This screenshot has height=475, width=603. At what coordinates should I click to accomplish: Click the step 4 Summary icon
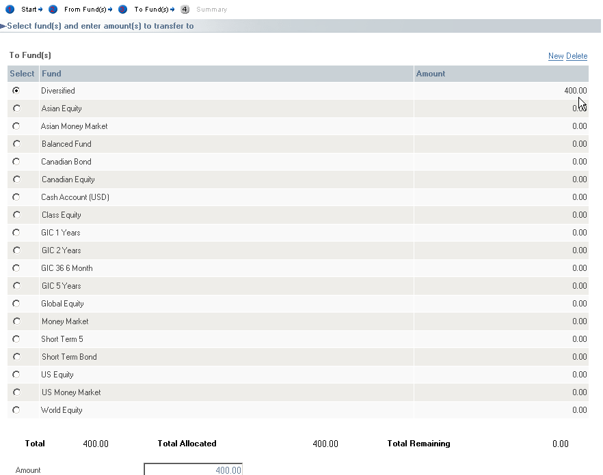[x=185, y=10]
